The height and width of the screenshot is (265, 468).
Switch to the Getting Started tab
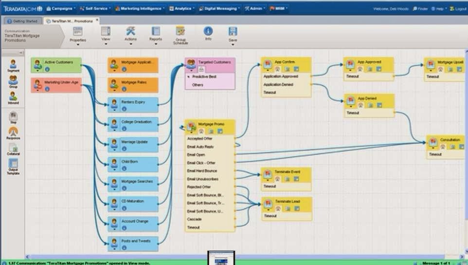pos(22,21)
